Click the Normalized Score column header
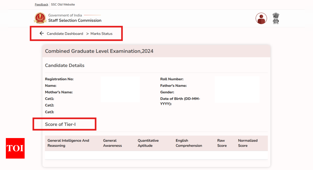This screenshot has width=313, height=170. point(248,143)
